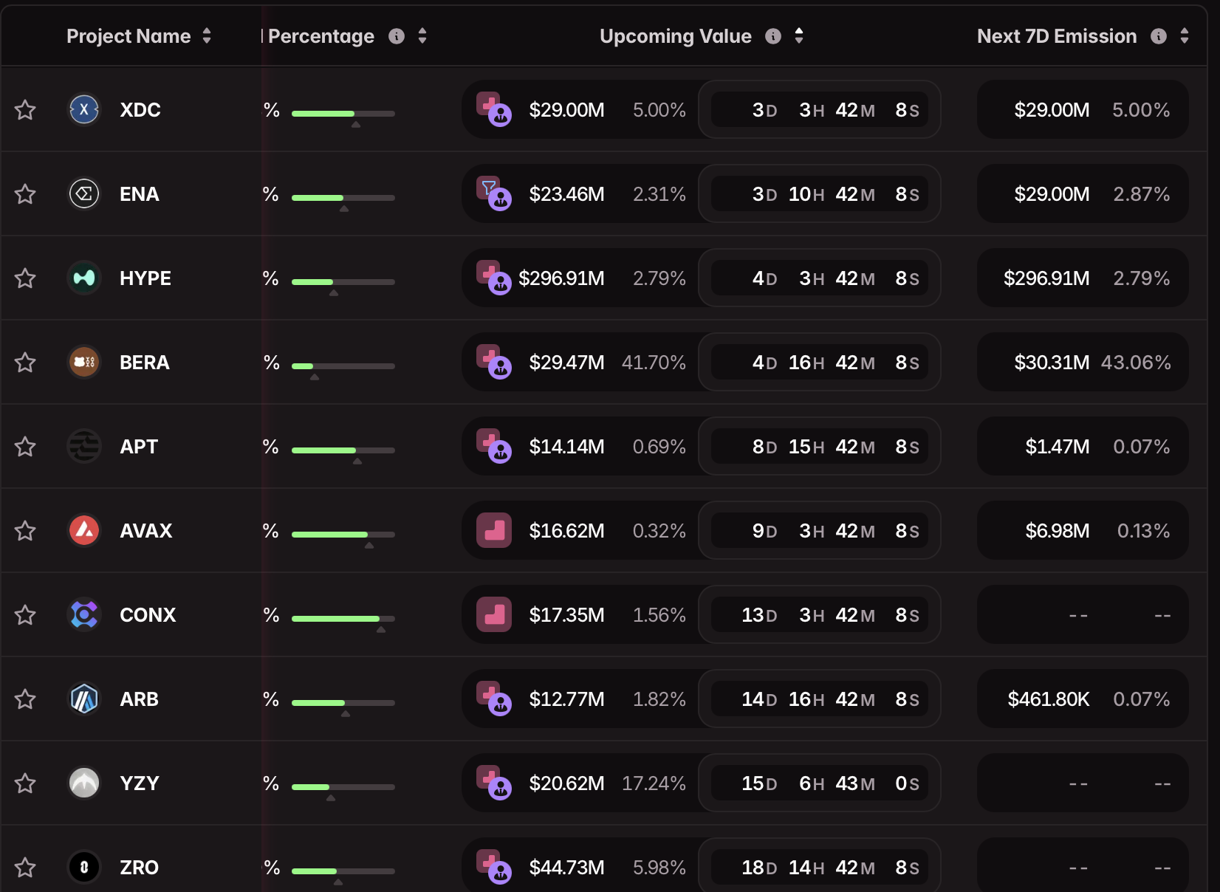The image size is (1220, 892).
Task: Click the Percentage column header
Action: tap(321, 36)
